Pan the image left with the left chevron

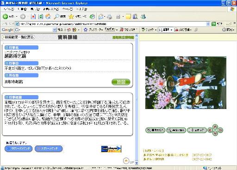point(210,130)
